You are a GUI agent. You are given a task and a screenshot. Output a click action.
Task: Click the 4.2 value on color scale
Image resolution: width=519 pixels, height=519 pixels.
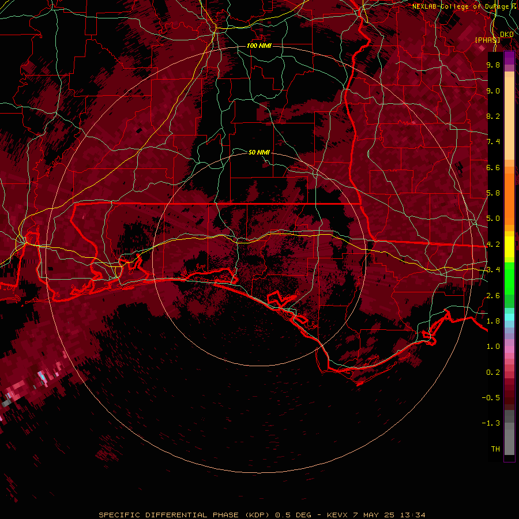pos(493,245)
